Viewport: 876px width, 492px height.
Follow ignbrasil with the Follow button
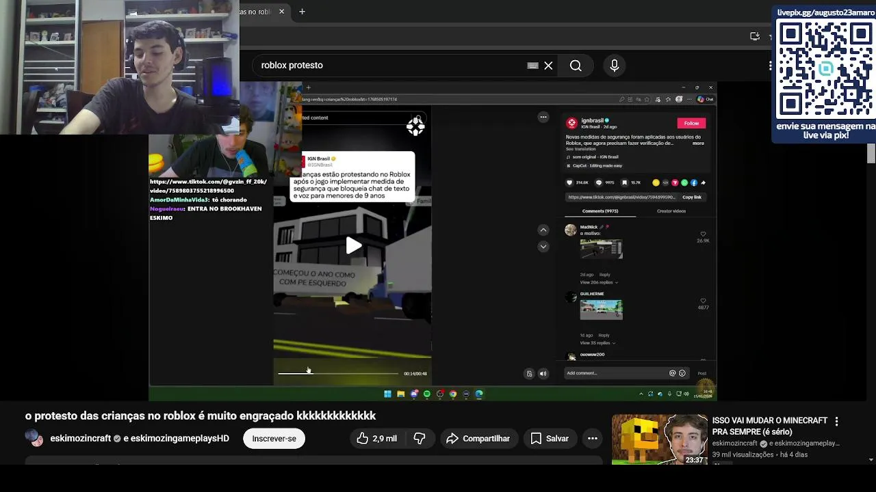tap(691, 123)
